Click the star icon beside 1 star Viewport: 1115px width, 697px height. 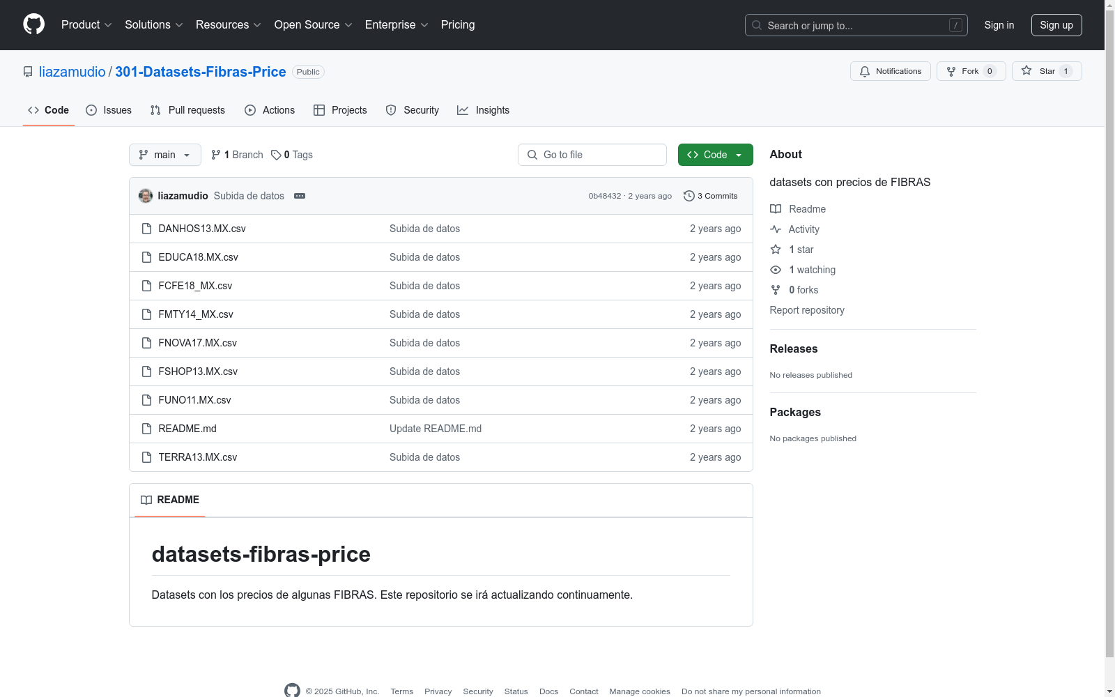click(776, 250)
